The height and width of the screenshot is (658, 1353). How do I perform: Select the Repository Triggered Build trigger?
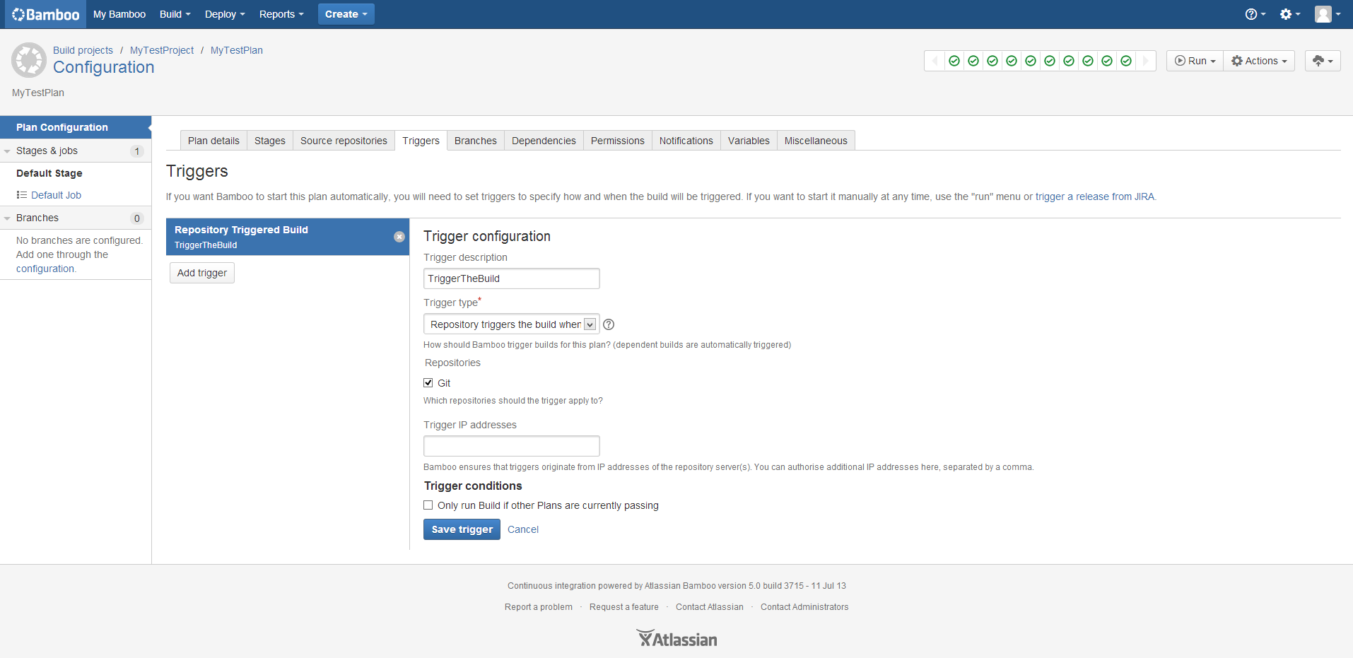coord(288,237)
